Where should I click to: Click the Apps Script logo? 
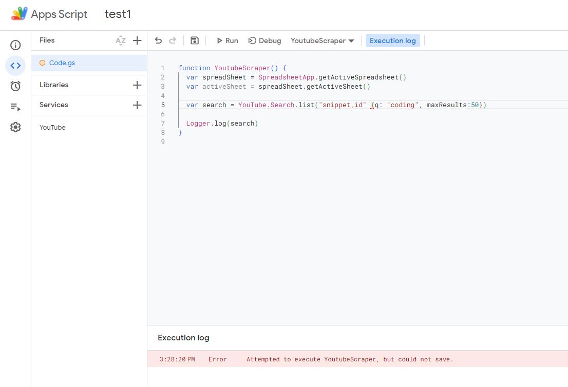(19, 14)
